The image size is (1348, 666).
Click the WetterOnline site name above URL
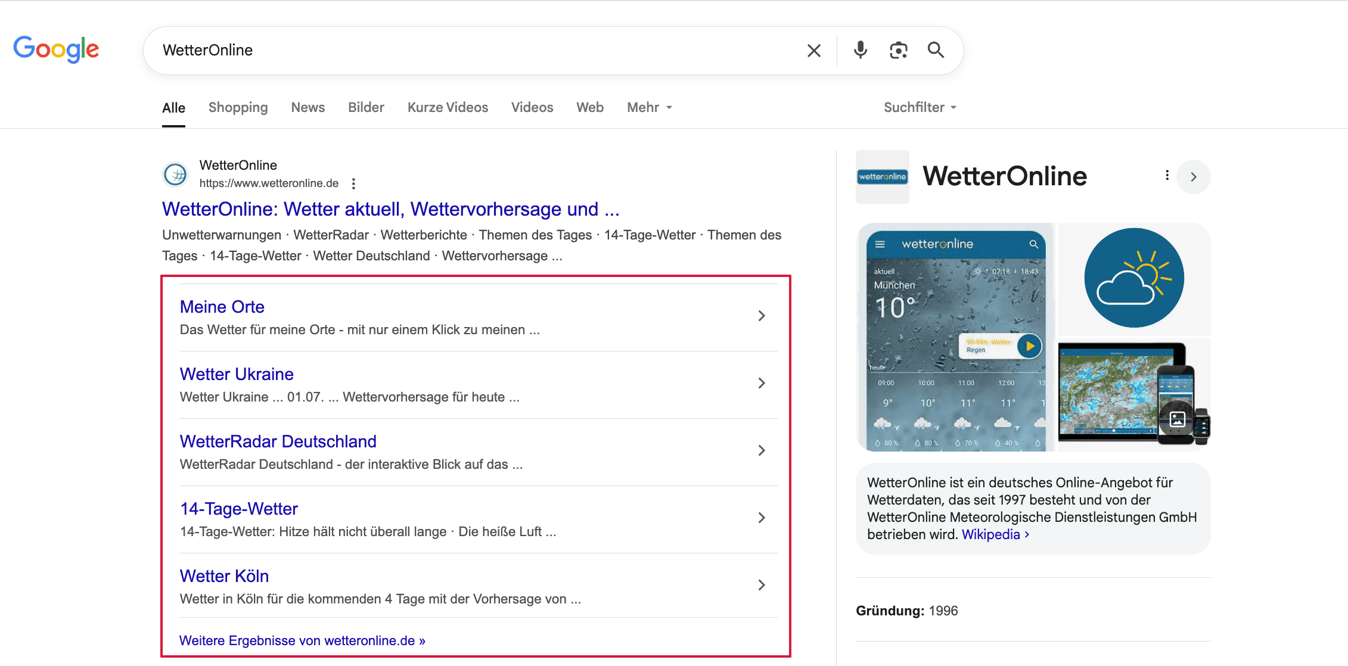[x=238, y=165]
